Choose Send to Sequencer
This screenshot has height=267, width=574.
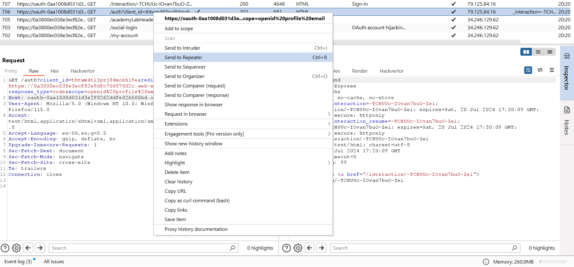point(243,67)
